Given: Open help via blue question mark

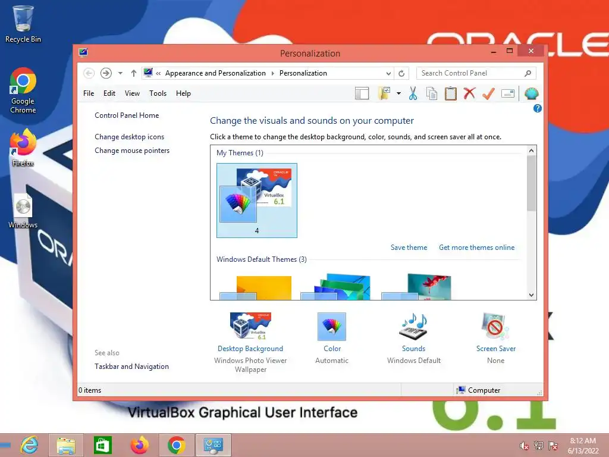Looking at the screenshot, I should [537, 108].
